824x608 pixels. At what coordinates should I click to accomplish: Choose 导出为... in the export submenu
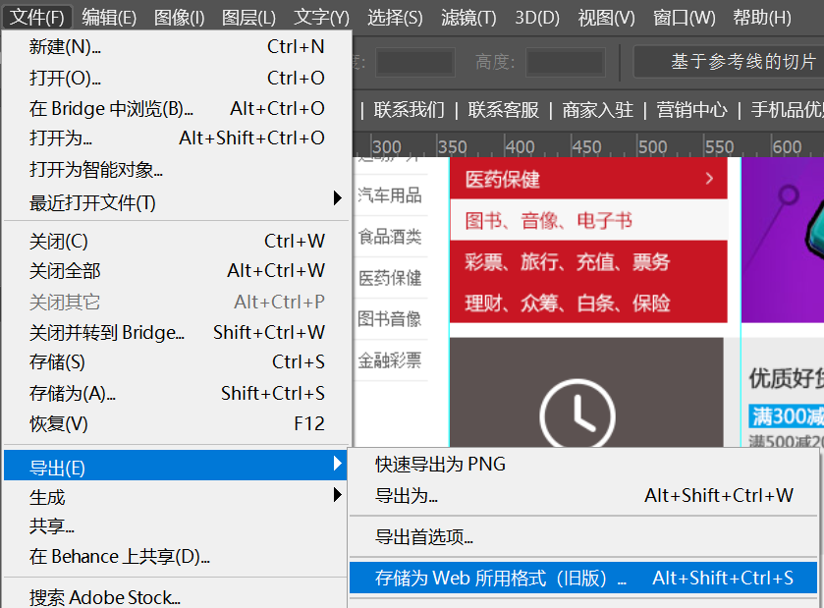pyautogui.click(x=583, y=496)
